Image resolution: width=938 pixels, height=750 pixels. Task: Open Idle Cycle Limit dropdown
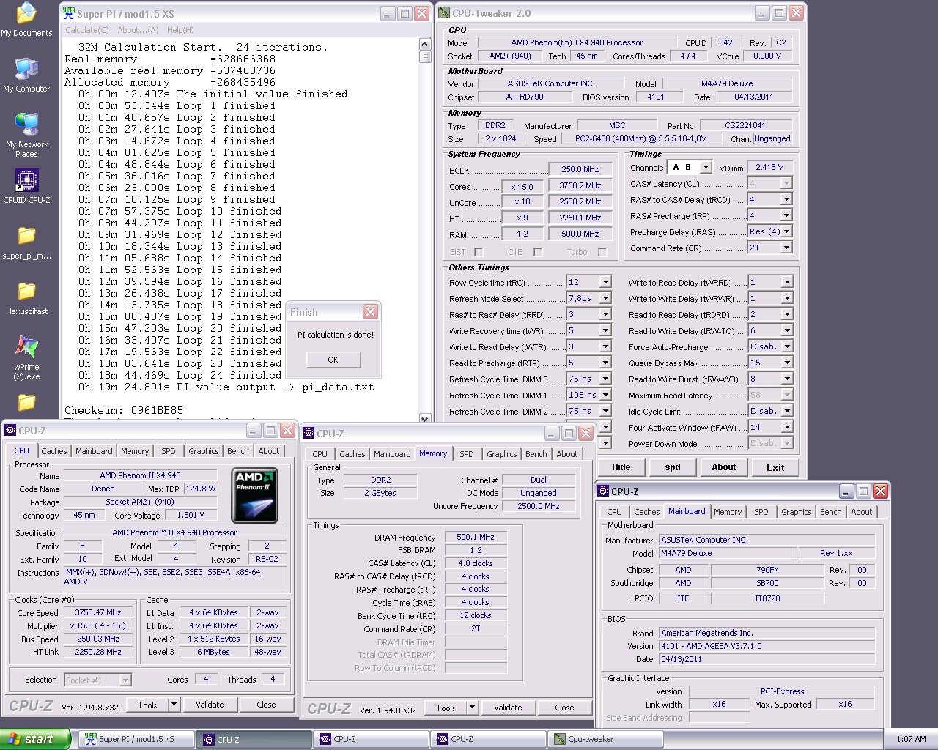click(787, 411)
